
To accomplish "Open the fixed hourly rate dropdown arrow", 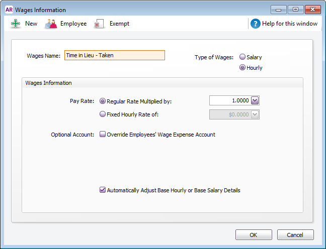I will point(255,114).
